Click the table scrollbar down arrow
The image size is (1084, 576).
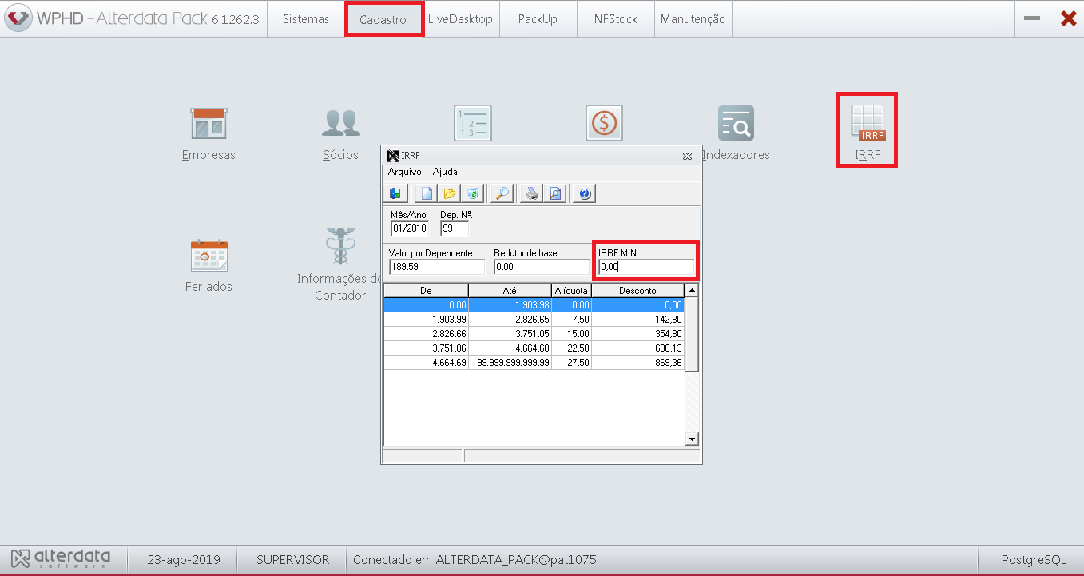693,439
